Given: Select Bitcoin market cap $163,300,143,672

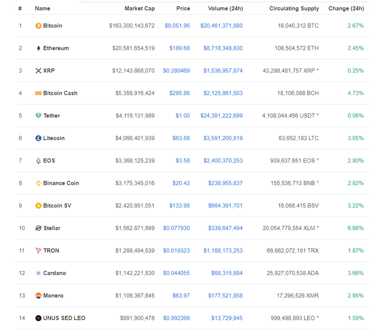Looking at the screenshot, I should click(132, 26).
